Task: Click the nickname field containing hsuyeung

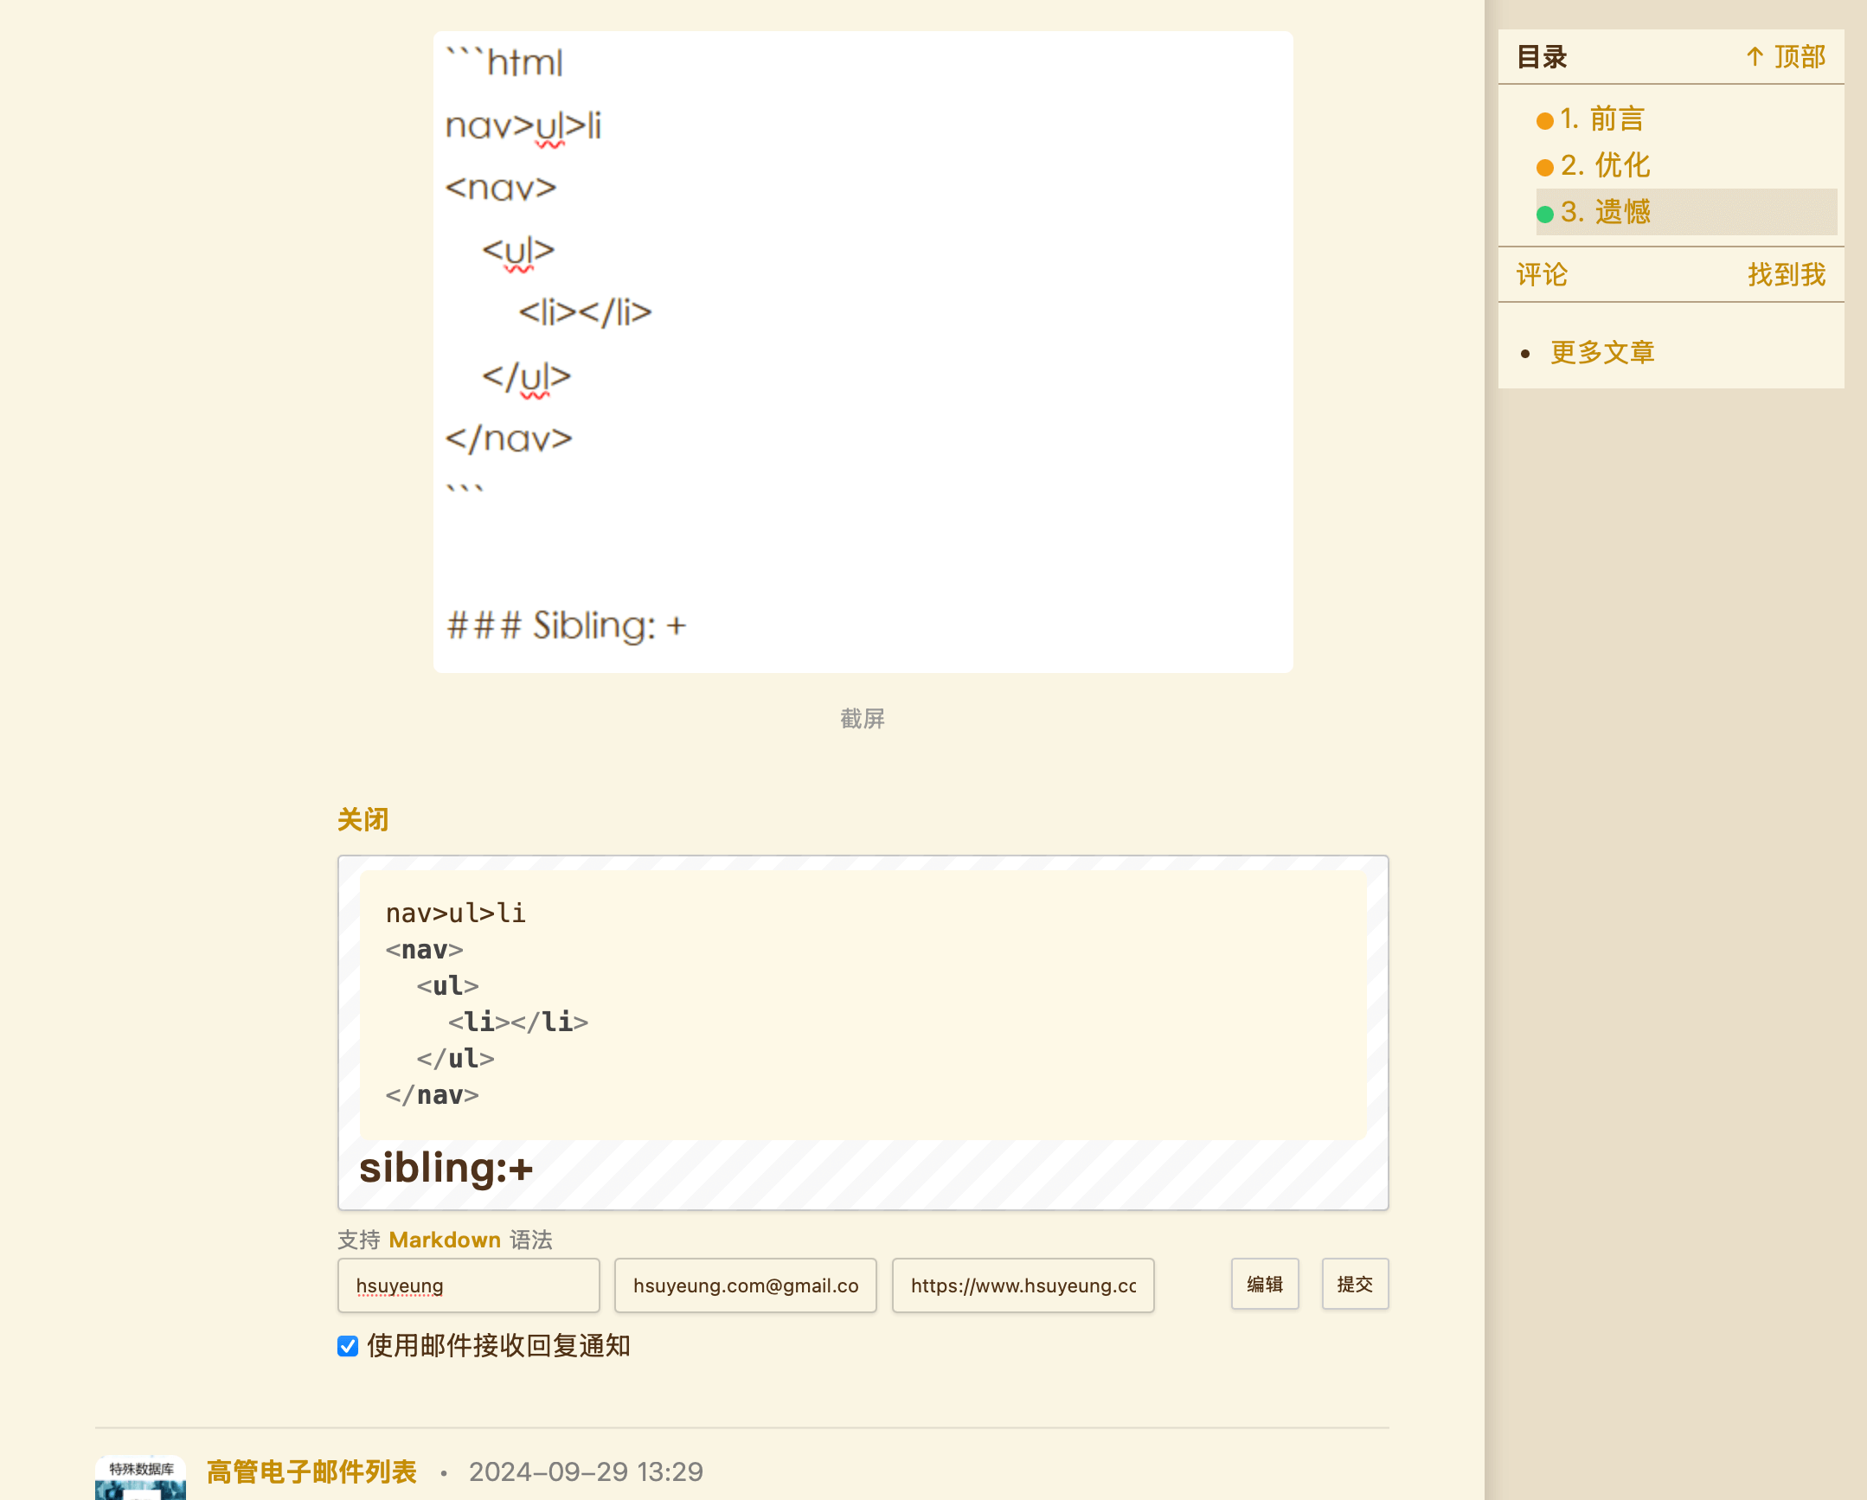Action: tap(468, 1285)
